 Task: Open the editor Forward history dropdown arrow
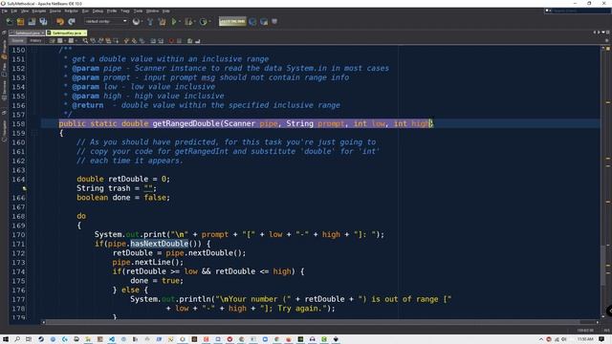click(x=76, y=40)
